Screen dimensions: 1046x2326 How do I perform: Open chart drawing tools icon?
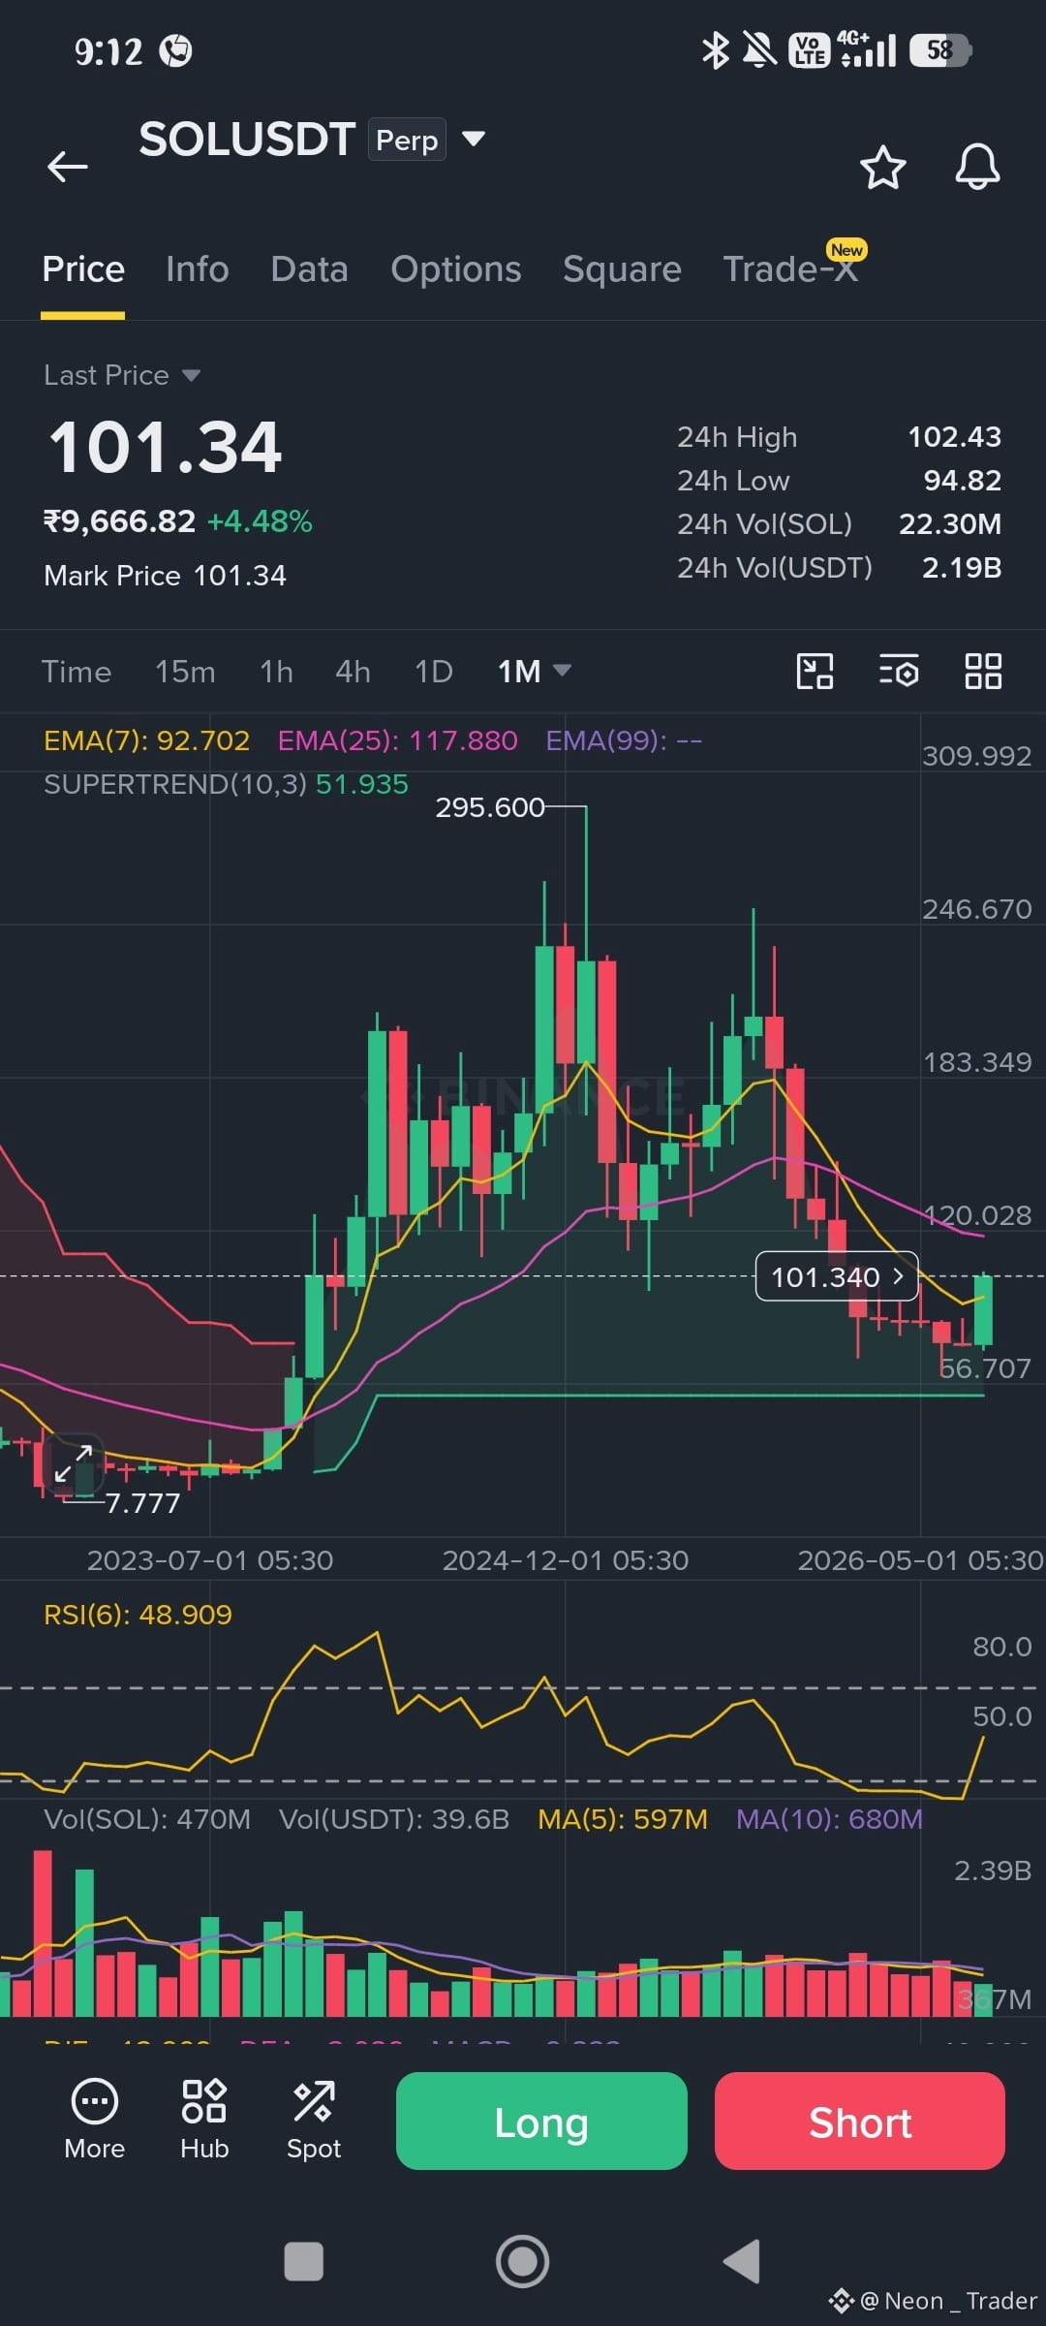(815, 671)
